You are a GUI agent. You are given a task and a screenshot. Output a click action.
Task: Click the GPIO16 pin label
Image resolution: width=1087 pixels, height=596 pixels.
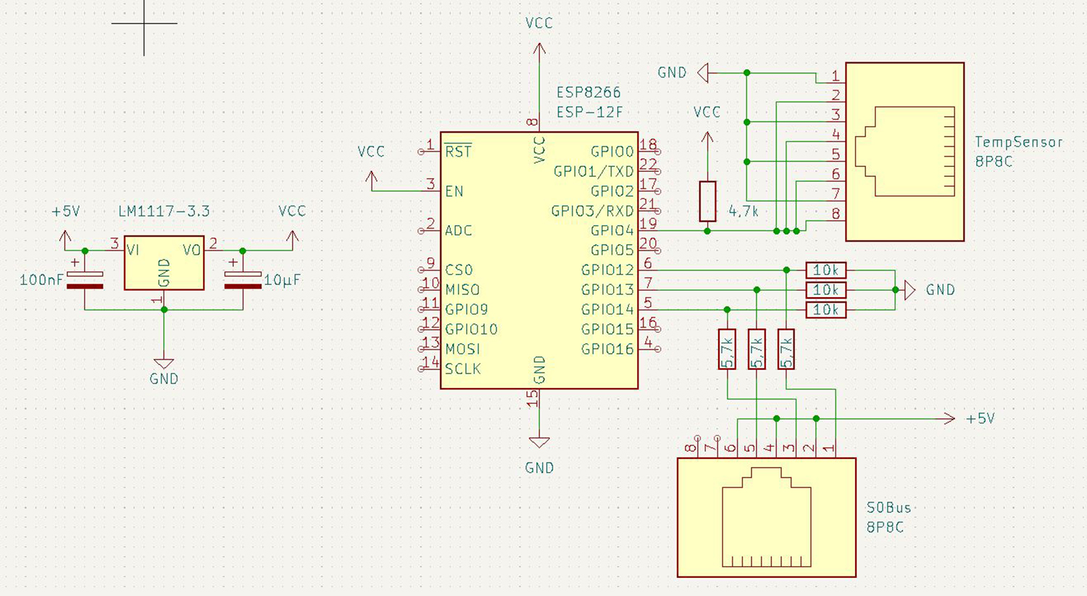pos(607,349)
